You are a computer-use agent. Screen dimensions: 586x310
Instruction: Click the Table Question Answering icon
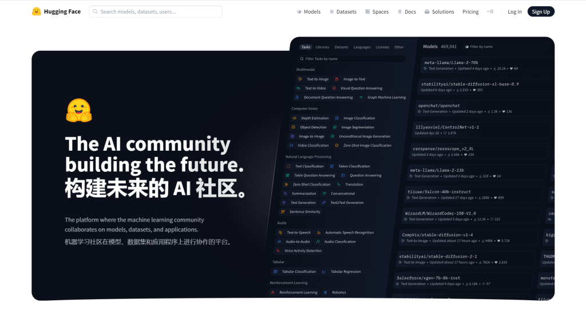click(287, 175)
